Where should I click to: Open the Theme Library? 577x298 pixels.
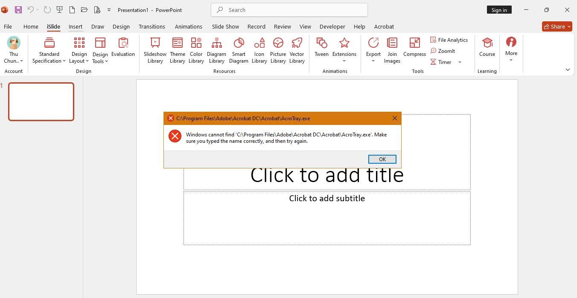[177, 50]
